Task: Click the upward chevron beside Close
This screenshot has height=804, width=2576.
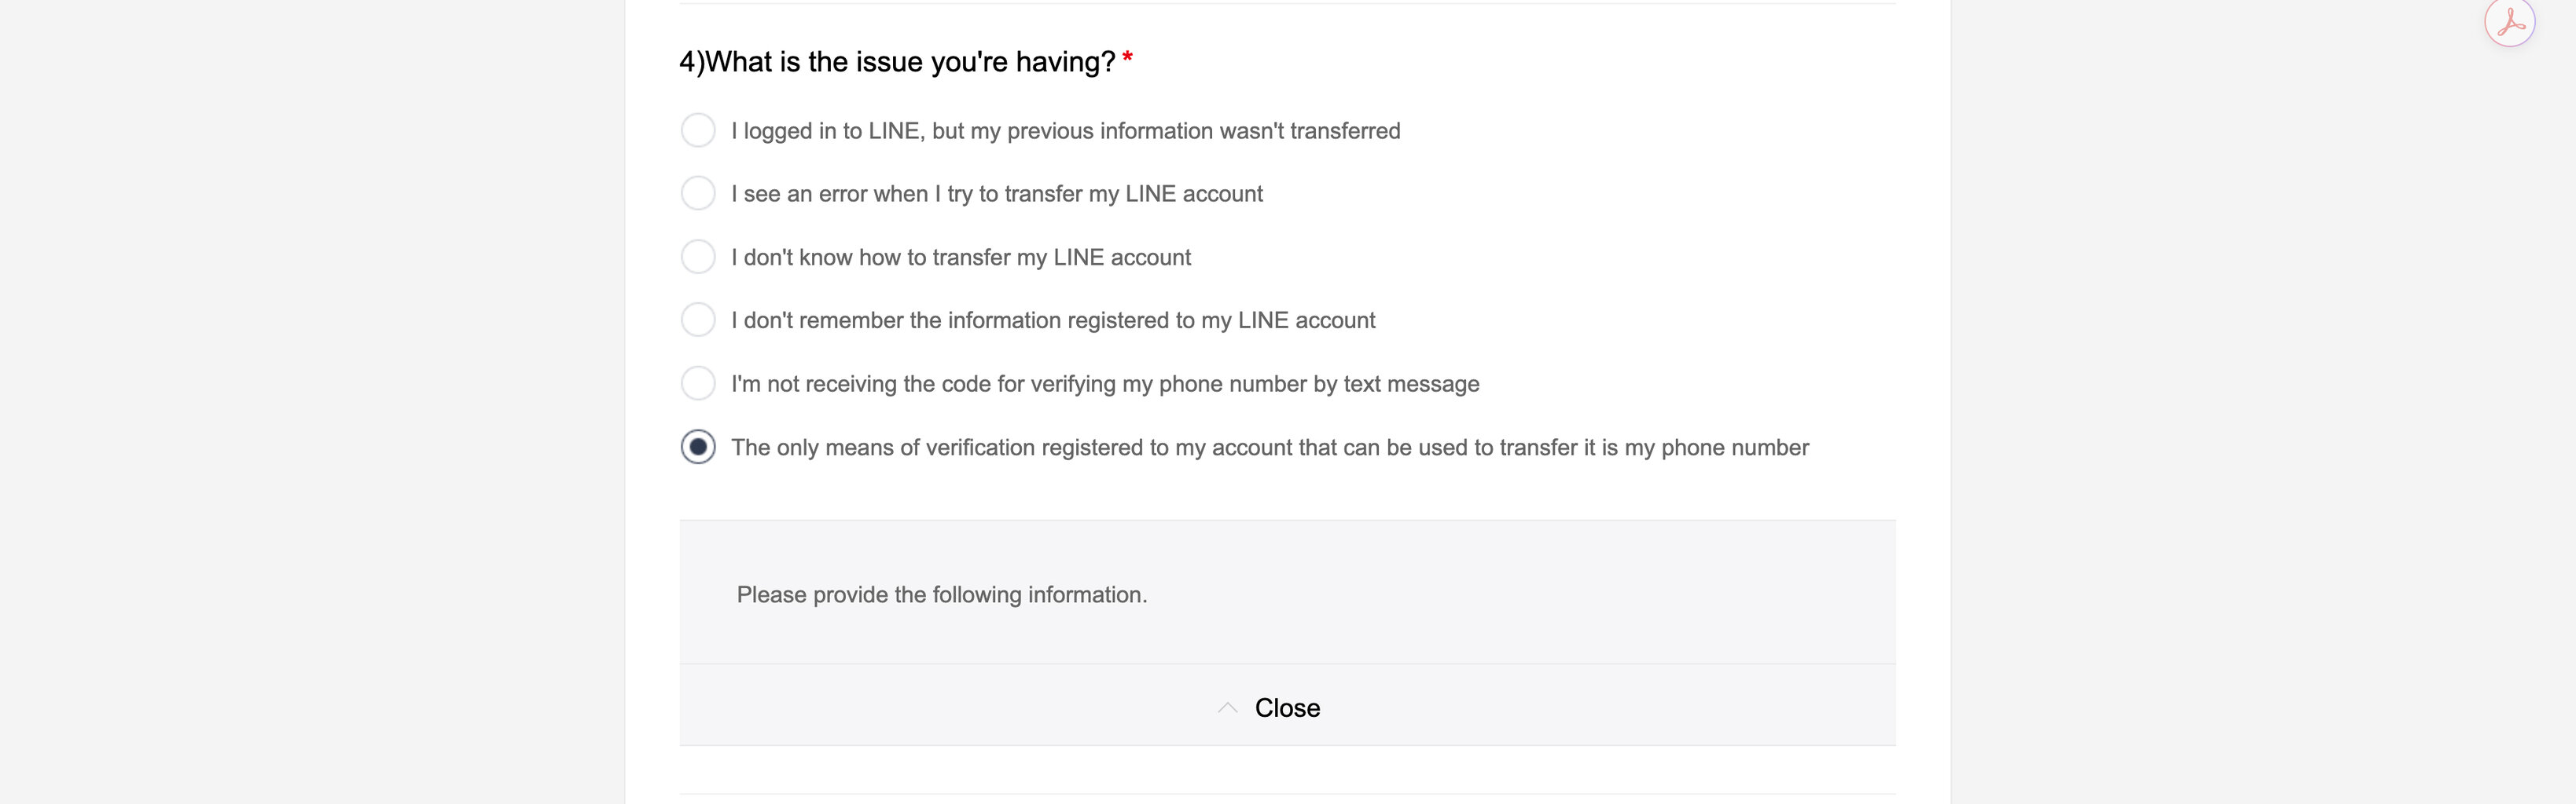Action: tap(1227, 707)
